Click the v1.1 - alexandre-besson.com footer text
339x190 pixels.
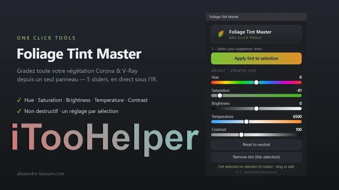[256, 172]
